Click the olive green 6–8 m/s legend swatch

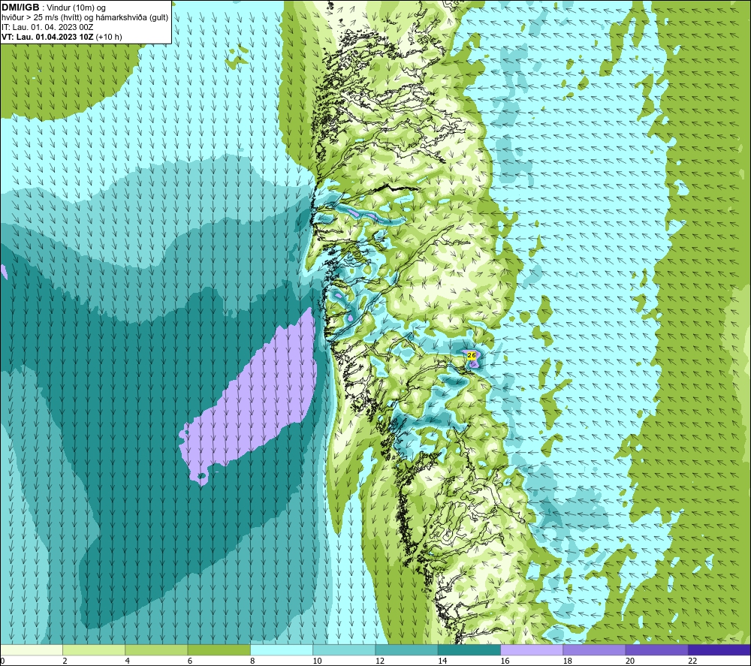tap(219, 649)
